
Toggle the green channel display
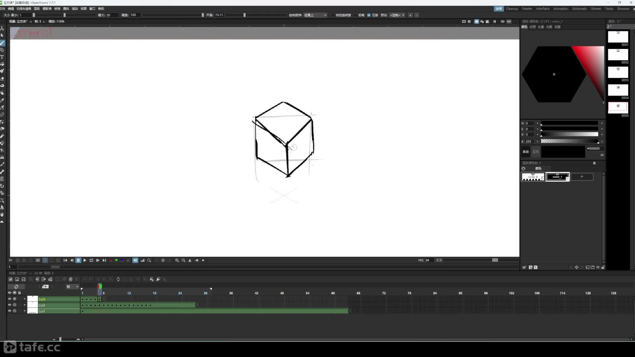coord(116,260)
